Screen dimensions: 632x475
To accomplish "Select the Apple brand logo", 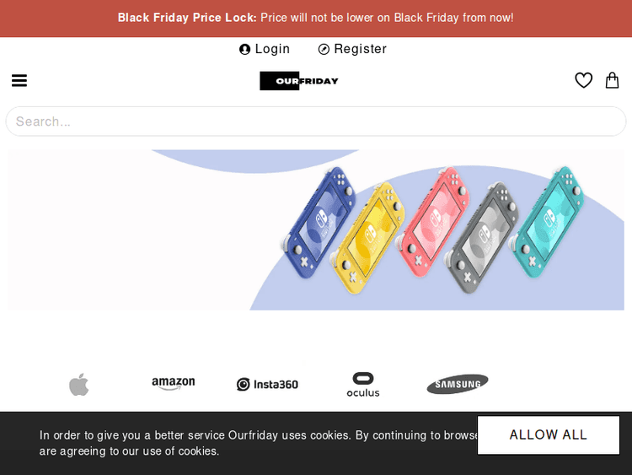I will tap(79, 385).
